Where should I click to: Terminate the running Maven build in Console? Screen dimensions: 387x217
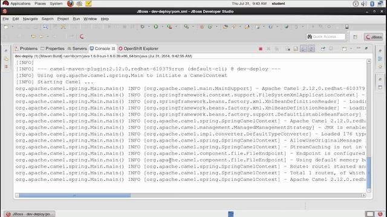[261, 49]
